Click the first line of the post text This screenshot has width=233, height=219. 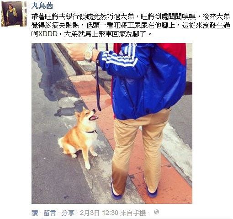131,17
